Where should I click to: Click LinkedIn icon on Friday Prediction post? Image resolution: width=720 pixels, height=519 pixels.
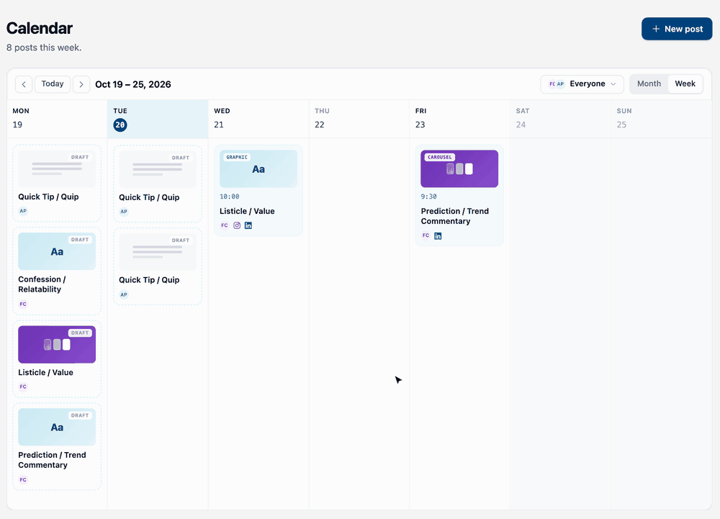pos(438,236)
